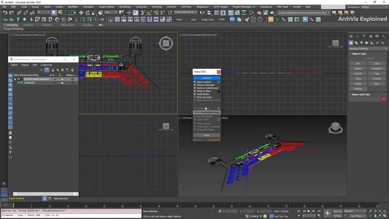
Task: Click the Top viewport ViewCube
Action: pyautogui.click(x=166, y=43)
